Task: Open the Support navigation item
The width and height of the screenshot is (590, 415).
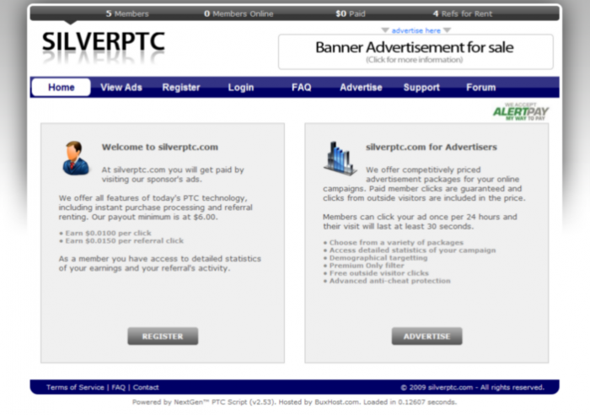Action: tap(421, 88)
